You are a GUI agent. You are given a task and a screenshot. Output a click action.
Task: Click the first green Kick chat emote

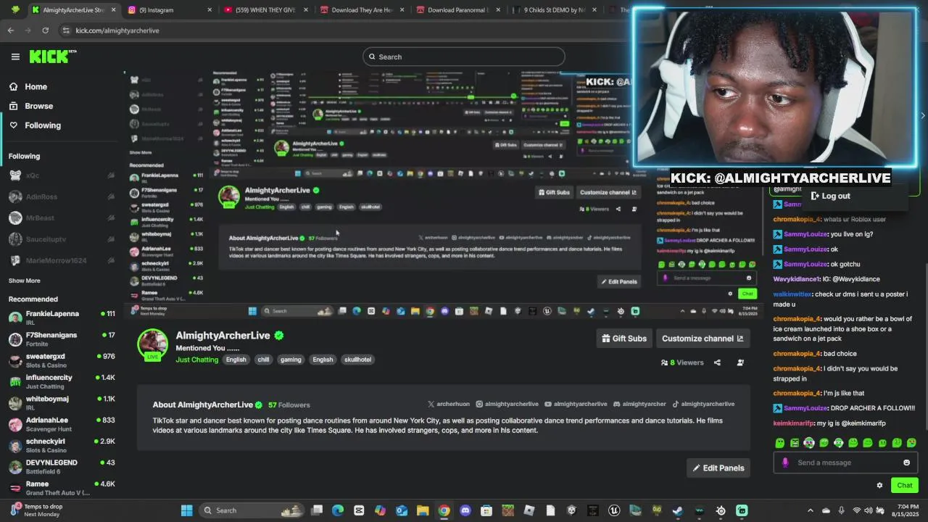(x=780, y=443)
